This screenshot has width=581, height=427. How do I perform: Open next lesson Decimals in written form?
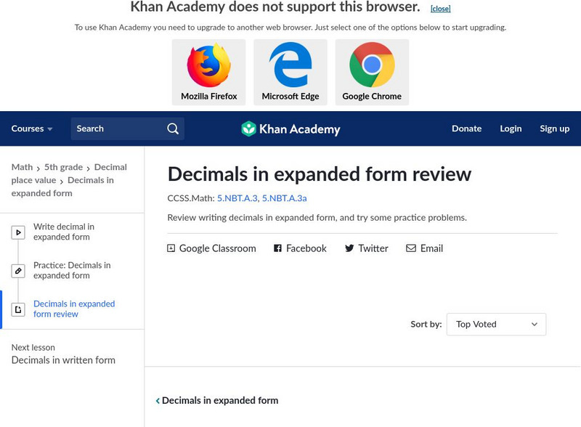click(x=63, y=360)
